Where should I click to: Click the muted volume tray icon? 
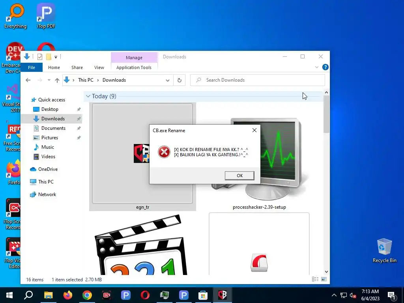[353, 295]
